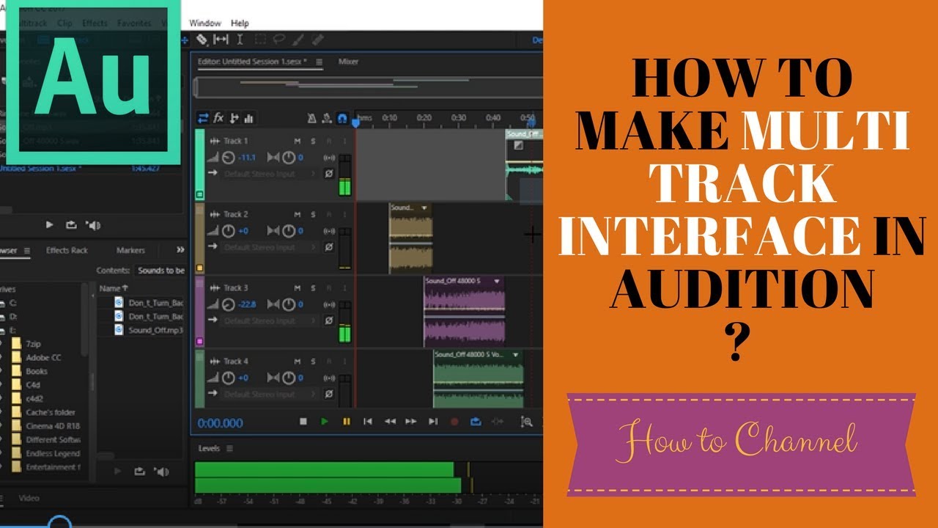The height and width of the screenshot is (528, 938).
Task: Click Media Browser Auto-Play speaker icon
Action: 161,472
